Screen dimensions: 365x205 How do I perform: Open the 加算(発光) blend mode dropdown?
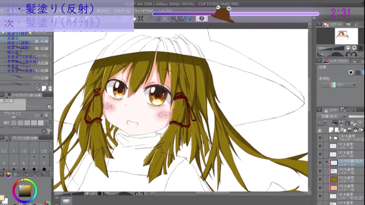(x=332, y=117)
